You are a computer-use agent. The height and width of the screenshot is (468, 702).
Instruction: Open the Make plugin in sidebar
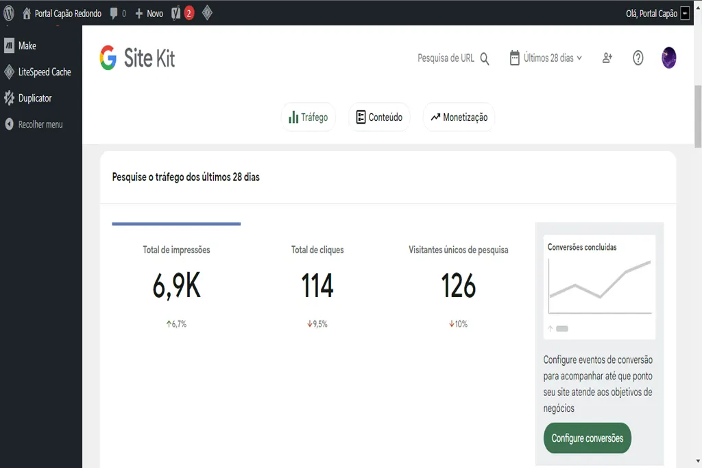click(x=29, y=46)
